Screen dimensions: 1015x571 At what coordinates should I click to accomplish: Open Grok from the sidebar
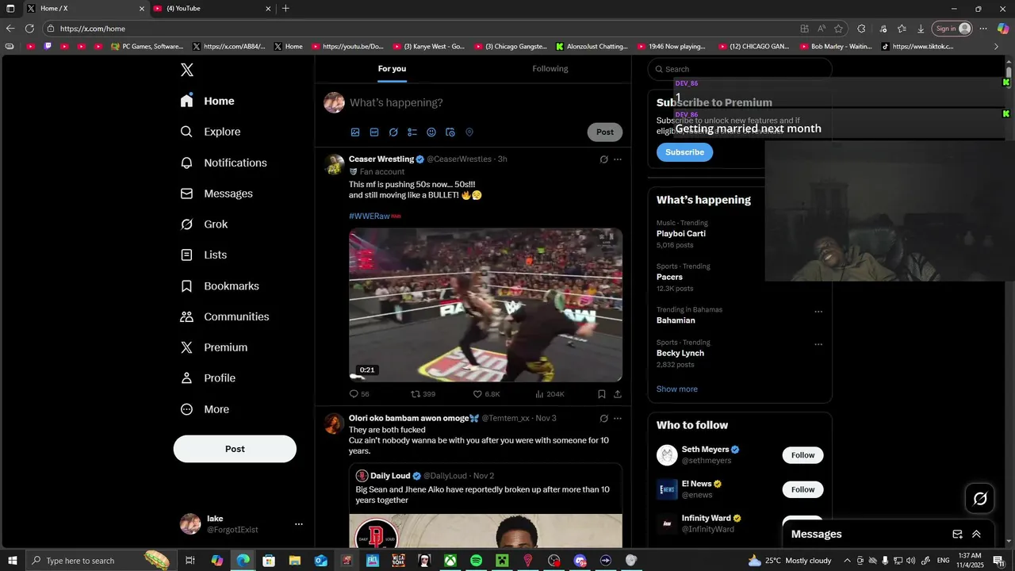[204, 224]
